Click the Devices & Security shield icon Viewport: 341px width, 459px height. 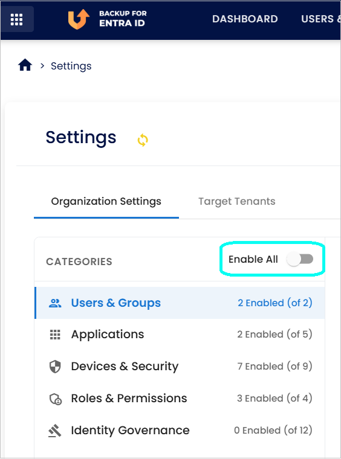[55, 367]
